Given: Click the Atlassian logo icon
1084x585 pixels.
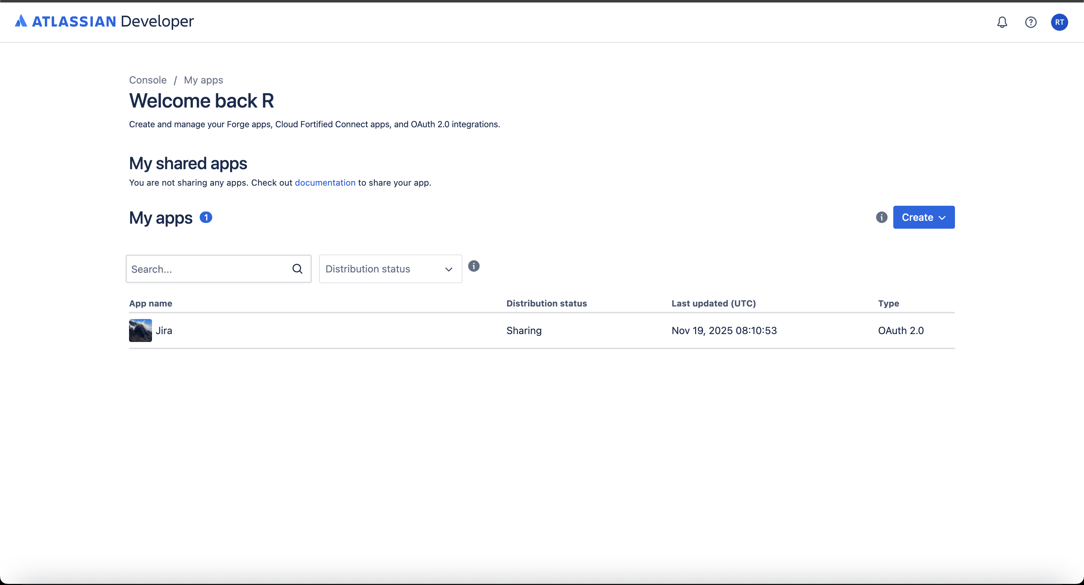Looking at the screenshot, I should 21,21.
